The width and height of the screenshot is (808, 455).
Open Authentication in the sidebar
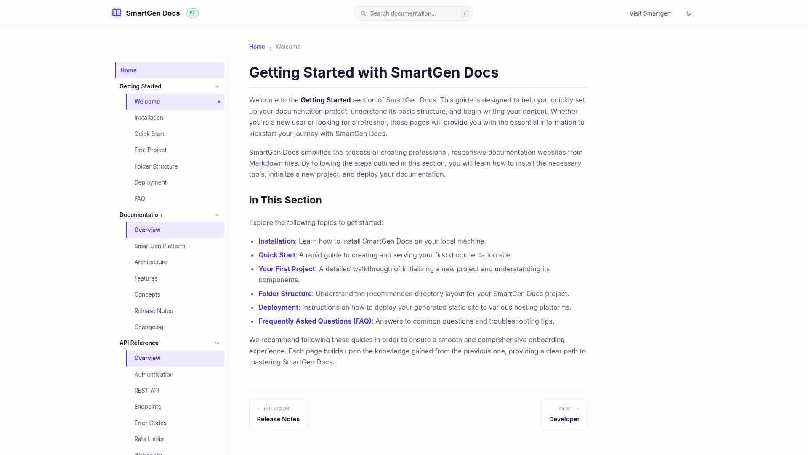[175, 375]
